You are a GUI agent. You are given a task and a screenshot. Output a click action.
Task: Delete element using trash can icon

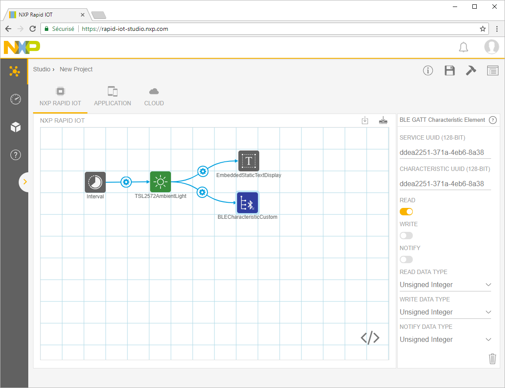point(492,358)
